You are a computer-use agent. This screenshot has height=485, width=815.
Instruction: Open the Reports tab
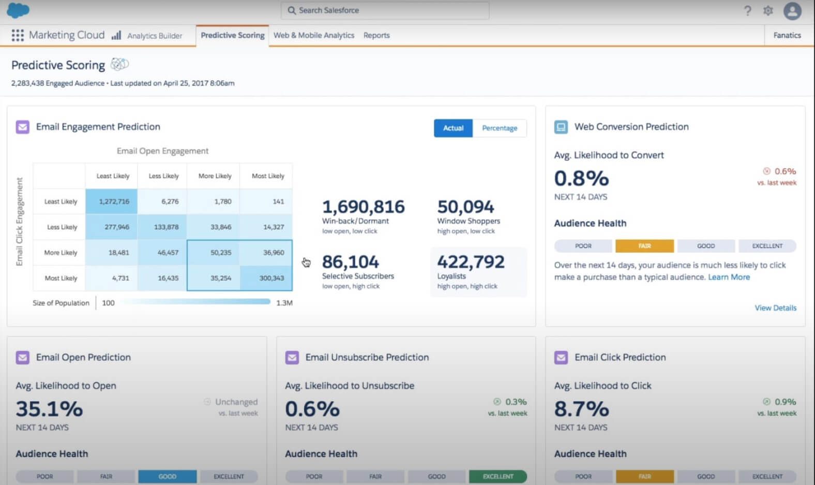tap(376, 35)
